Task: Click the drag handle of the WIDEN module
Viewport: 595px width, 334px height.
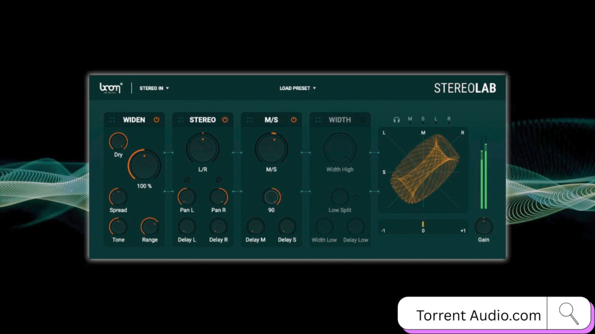Action: pyautogui.click(x=112, y=120)
